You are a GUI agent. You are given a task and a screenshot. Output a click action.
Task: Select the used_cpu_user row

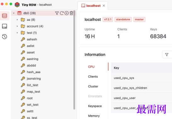point(141,98)
